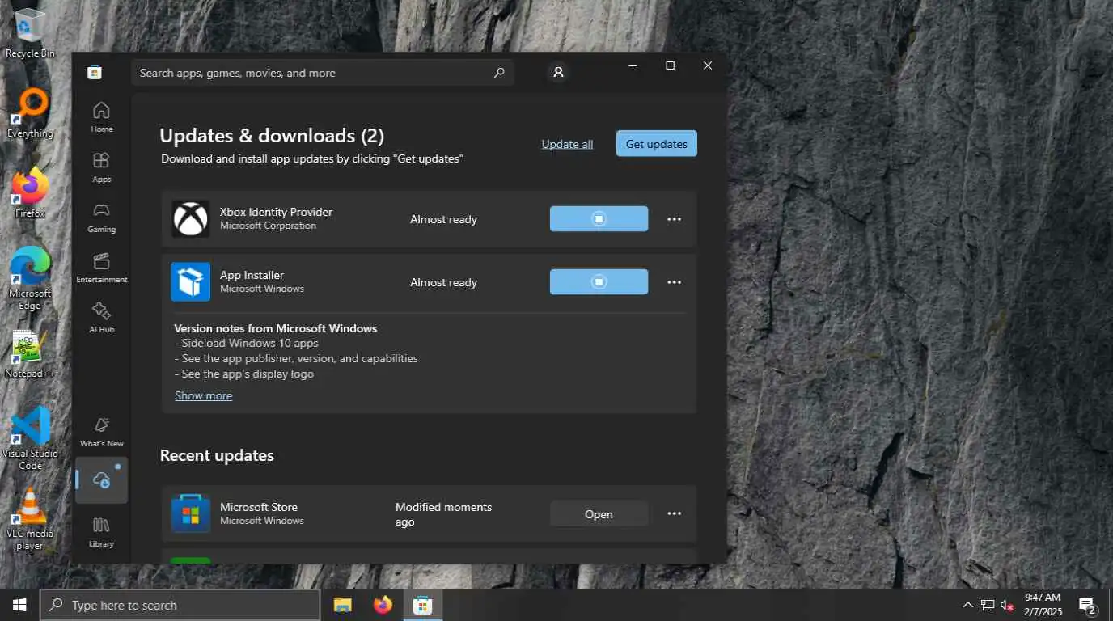
Task: Click the Updates & downloads (2) heading
Action: point(272,135)
